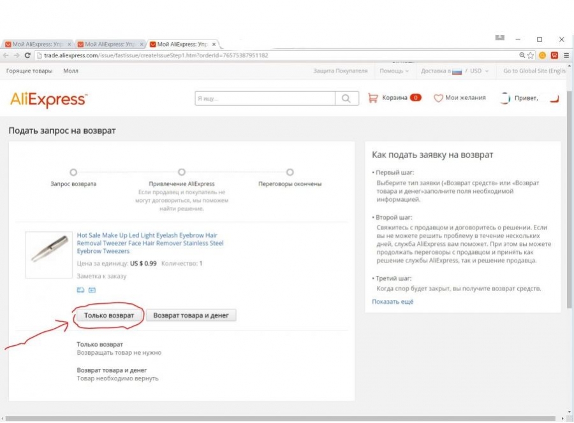Click the search magnifier button
Viewport: 574px width, 423px height.
(346, 98)
